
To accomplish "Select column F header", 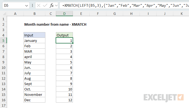I will pos(98,13).
